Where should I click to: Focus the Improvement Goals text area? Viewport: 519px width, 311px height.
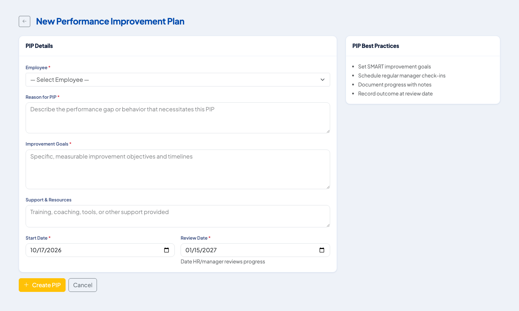click(178, 169)
